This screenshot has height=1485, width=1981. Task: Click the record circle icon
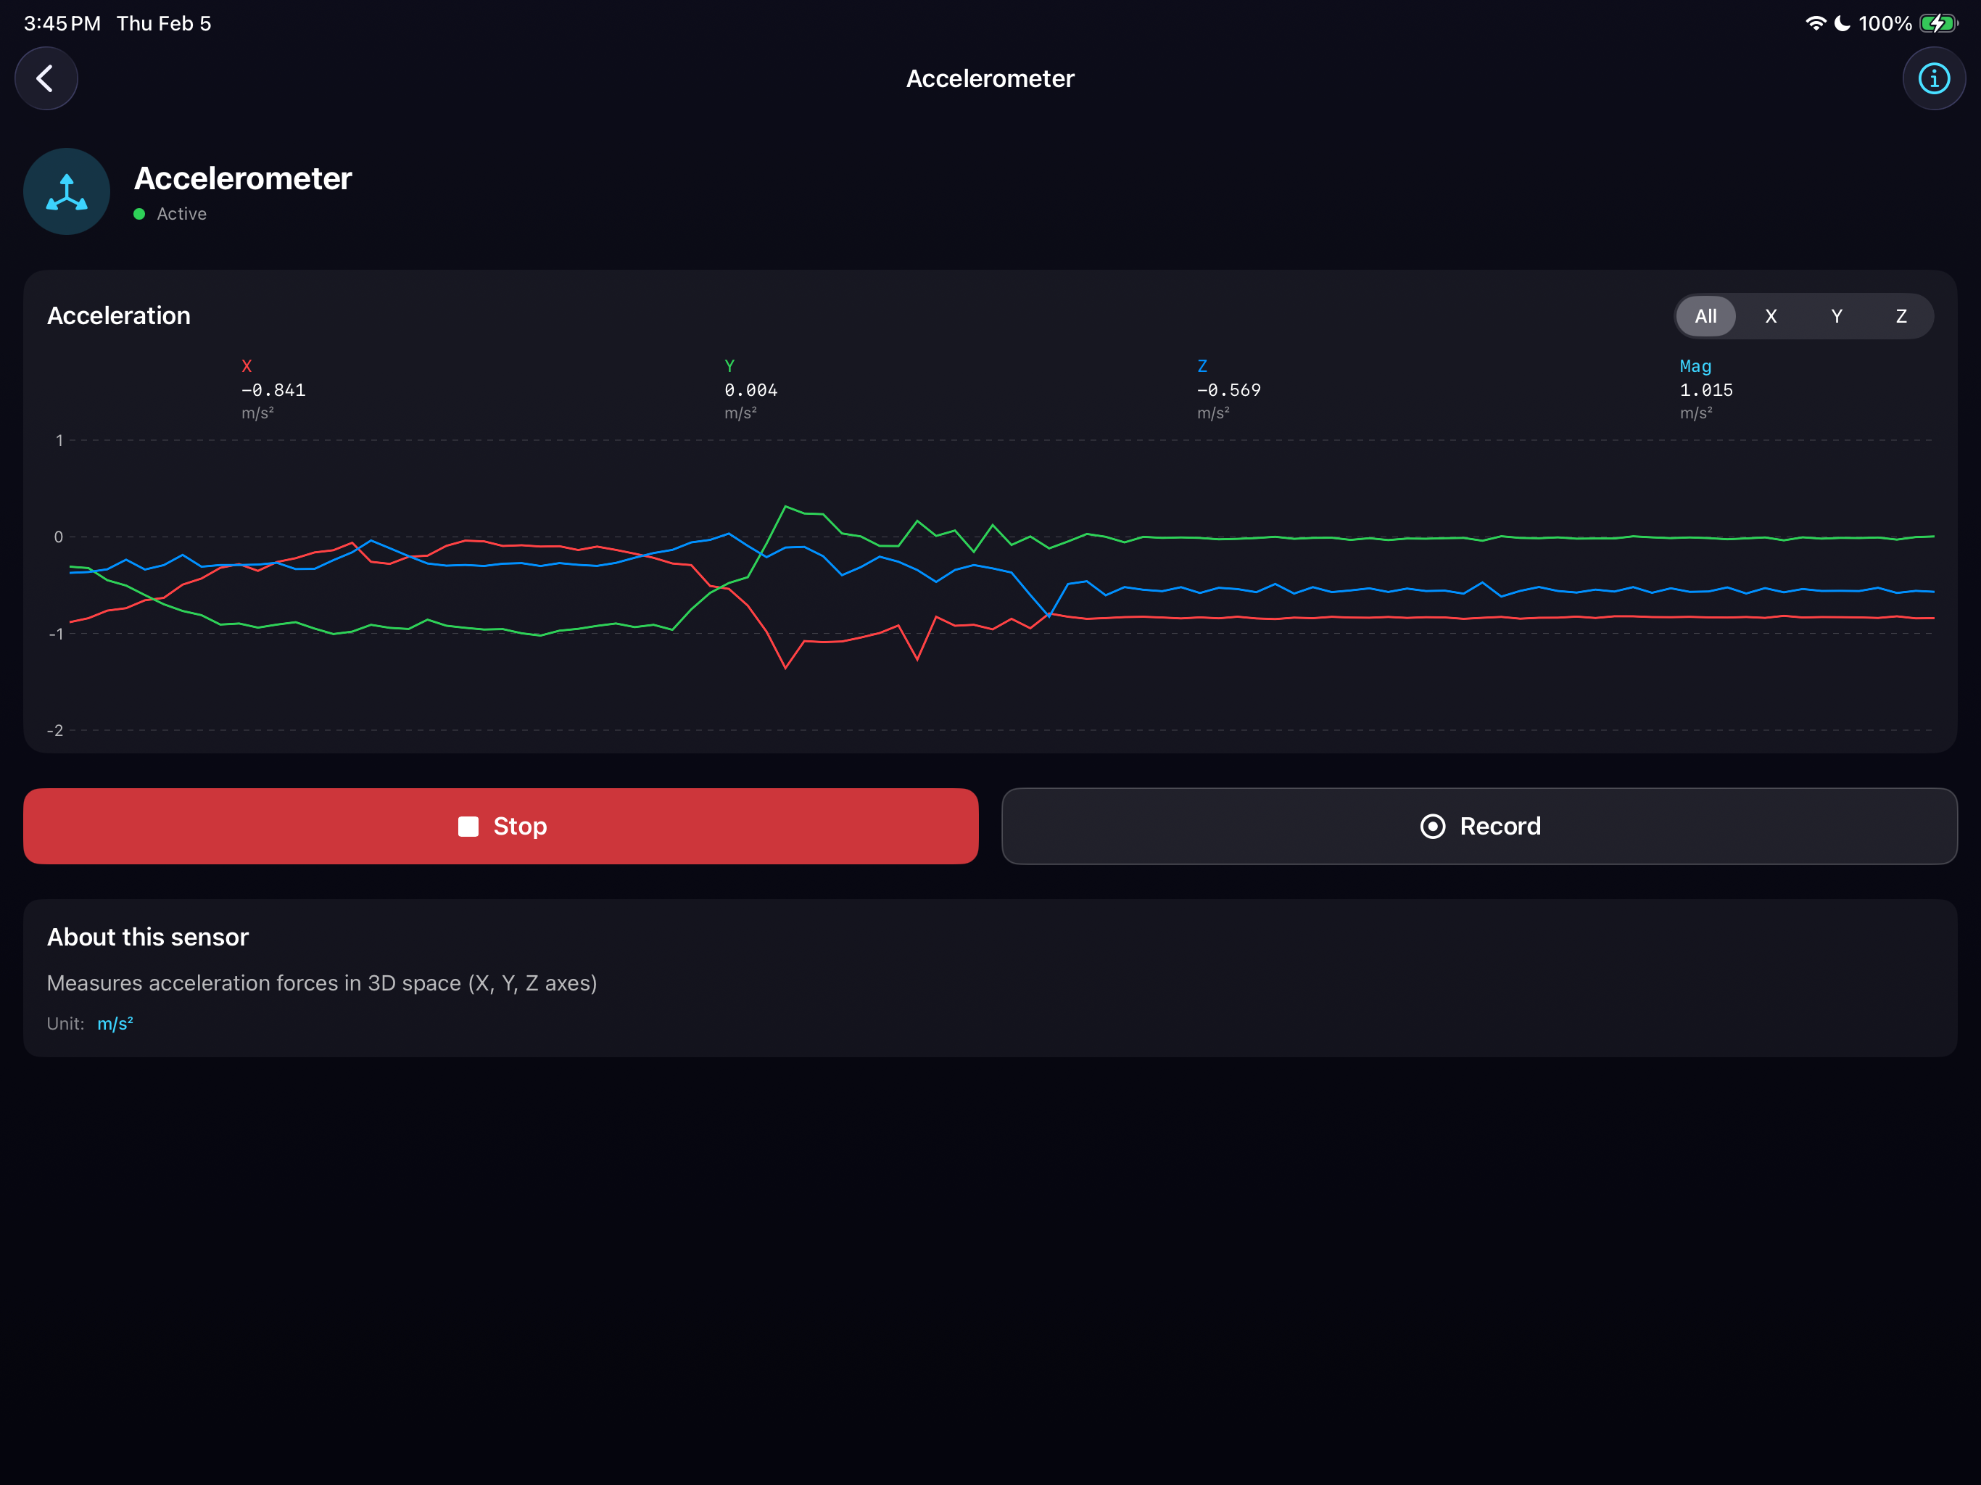click(1432, 827)
